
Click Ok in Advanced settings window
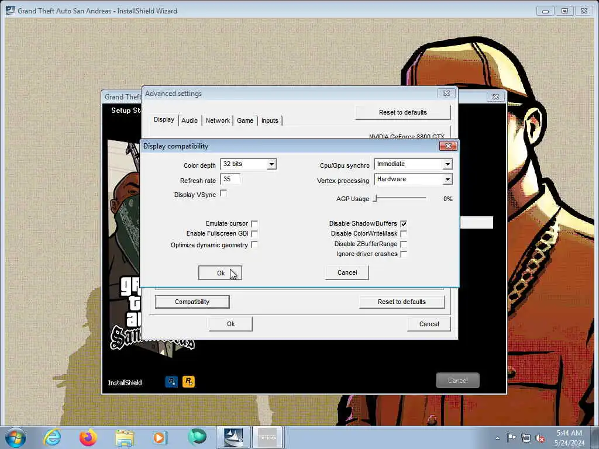click(230, 324)
